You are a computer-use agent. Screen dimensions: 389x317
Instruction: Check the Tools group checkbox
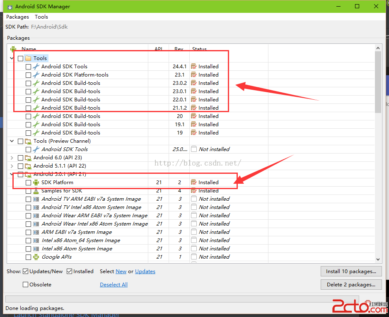[21, 58]
